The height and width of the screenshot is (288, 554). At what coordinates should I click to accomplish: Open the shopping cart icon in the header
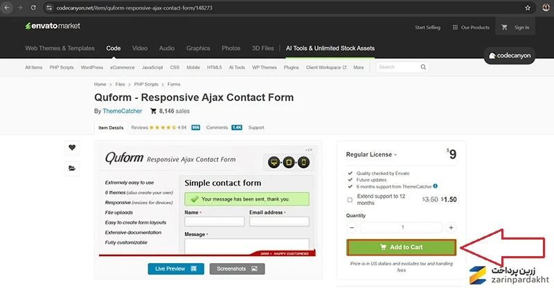[x=504, y=27]
